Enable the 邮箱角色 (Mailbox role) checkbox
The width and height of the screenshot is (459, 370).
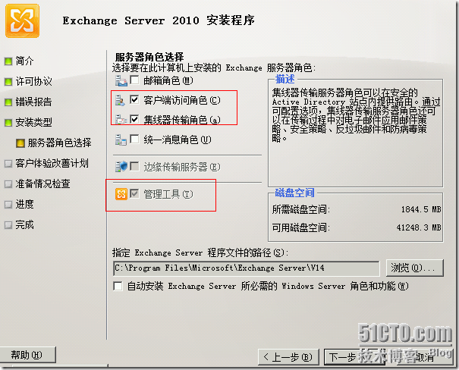pyautogui.click(x=134, y=80)
